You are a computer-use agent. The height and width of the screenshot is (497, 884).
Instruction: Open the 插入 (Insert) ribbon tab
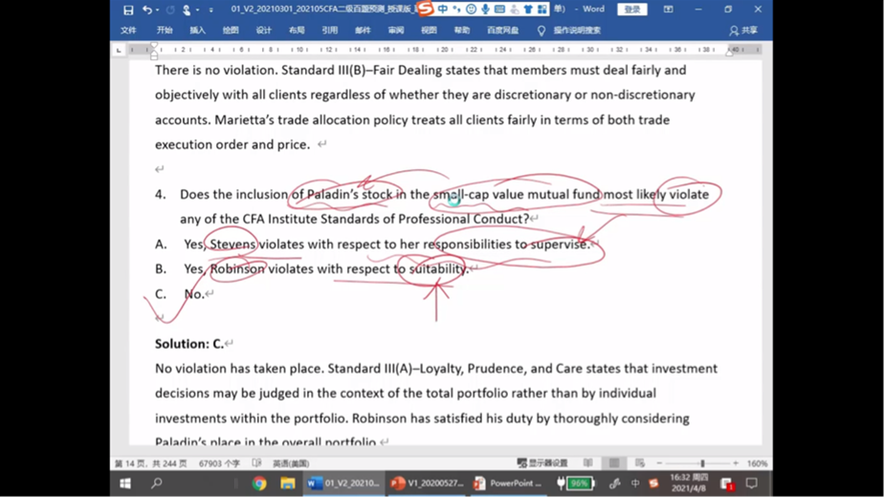pyautogui.click(x=197, y=31)
